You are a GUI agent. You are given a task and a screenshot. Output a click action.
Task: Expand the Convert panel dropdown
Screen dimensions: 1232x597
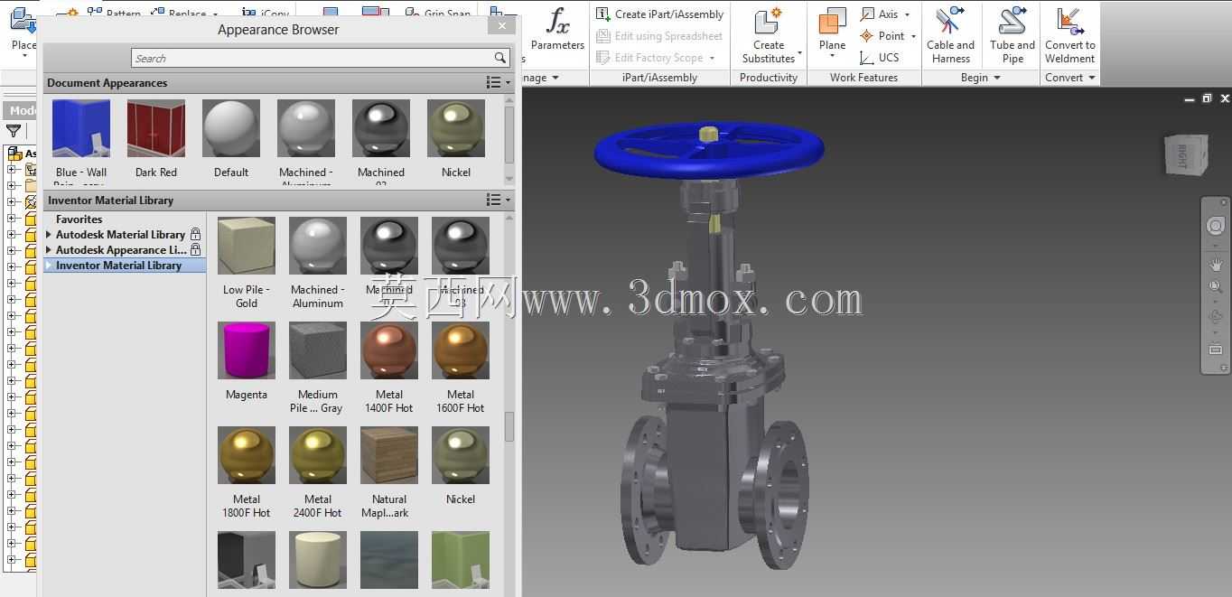pos(1091,78)
